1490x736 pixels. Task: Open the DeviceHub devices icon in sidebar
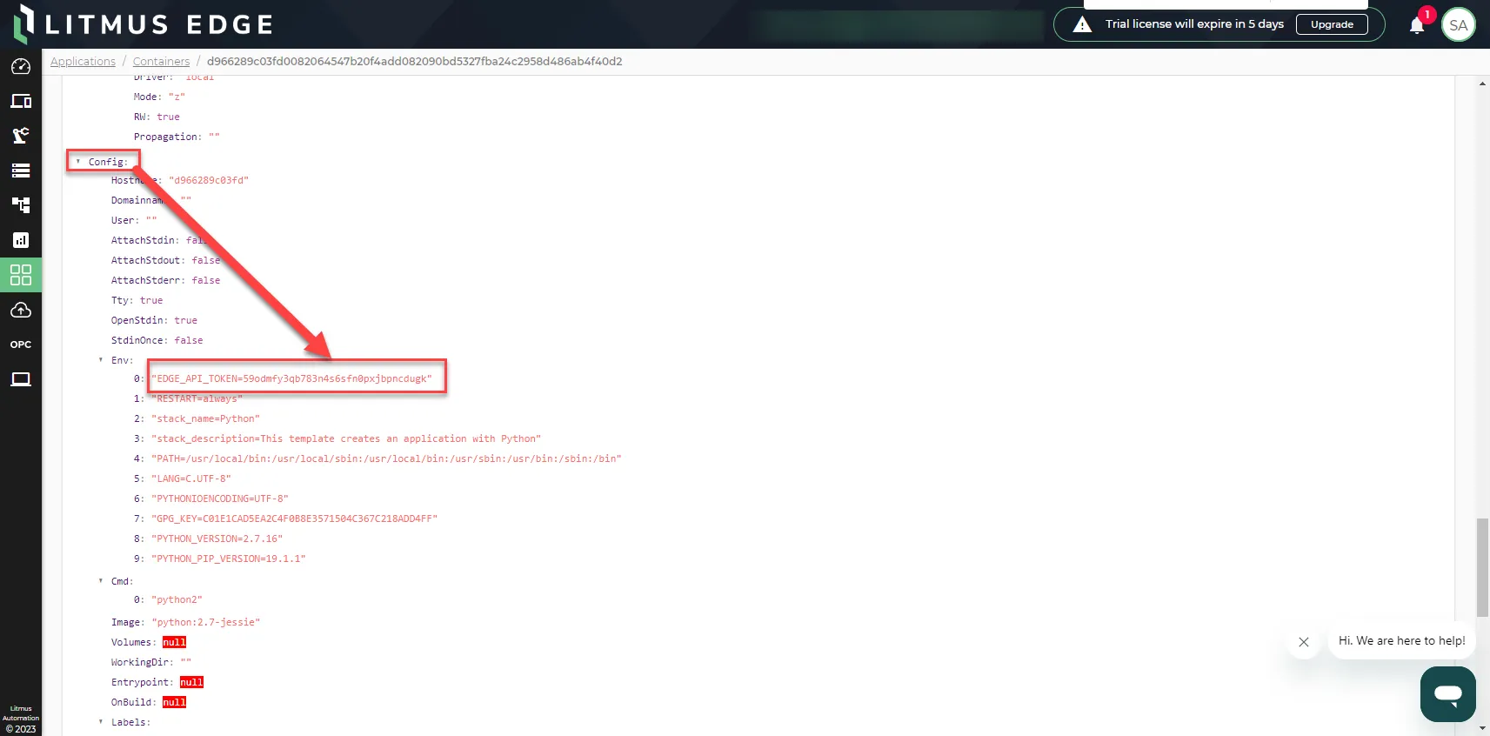pos(21,101)
